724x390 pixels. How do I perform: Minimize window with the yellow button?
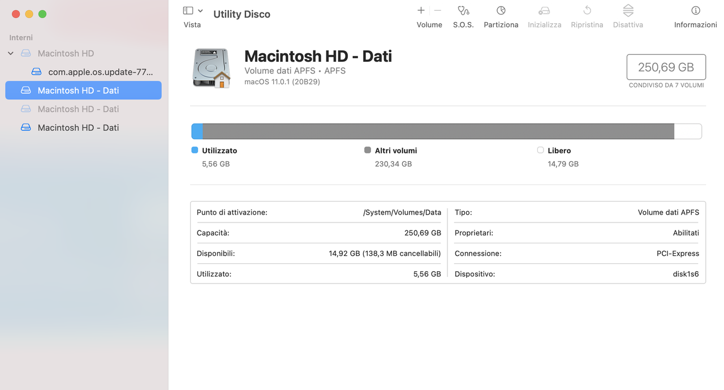pos(29,14)
